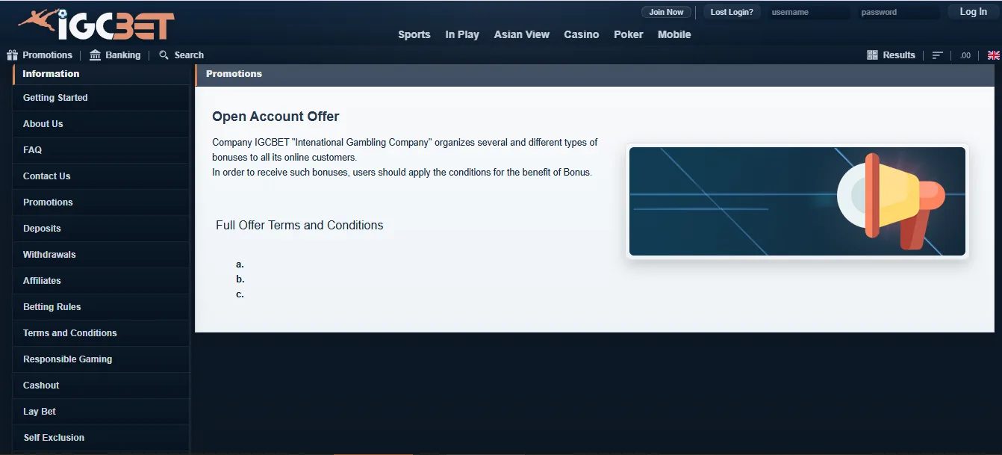Focus the password input field
This screenshot has height=455, width=1002.
(x=898, y=12)
